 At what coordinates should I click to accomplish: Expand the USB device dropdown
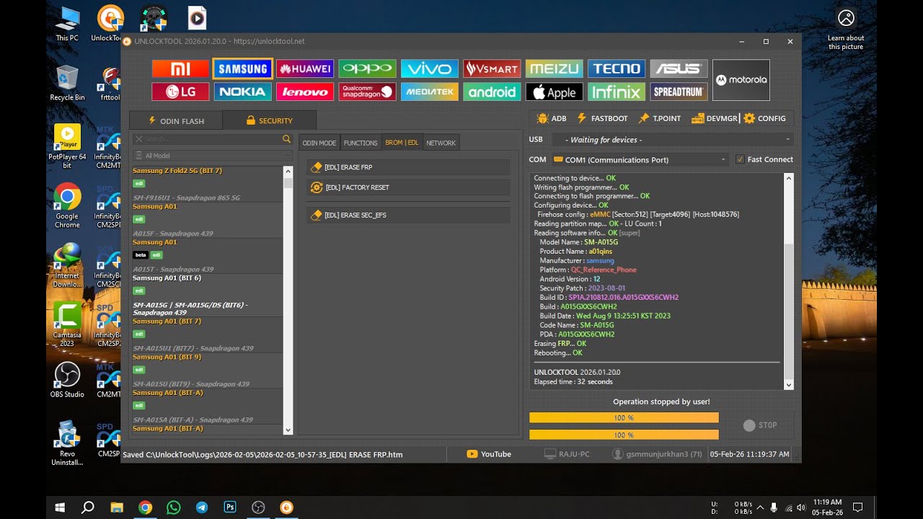coord(673,140)
